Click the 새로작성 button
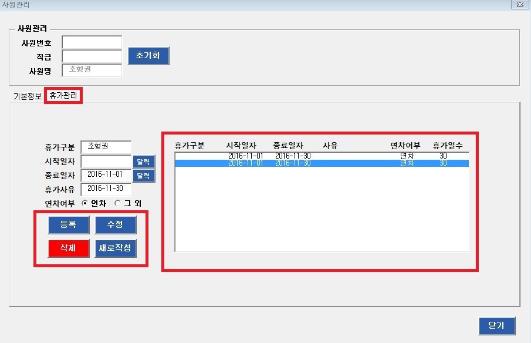531x343 pixels. [115, 248]
